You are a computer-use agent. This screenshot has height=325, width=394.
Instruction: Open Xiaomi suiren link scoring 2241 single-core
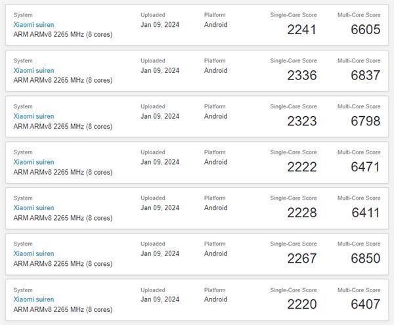[33, 24]
